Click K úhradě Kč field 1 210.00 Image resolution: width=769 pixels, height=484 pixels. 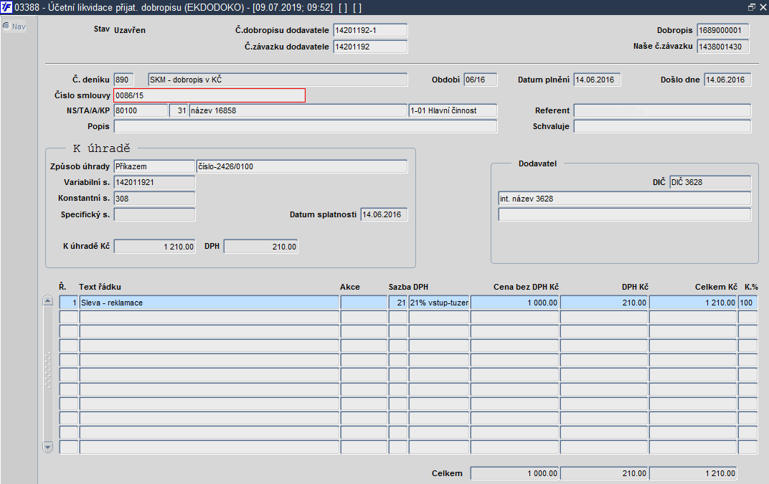154,246
